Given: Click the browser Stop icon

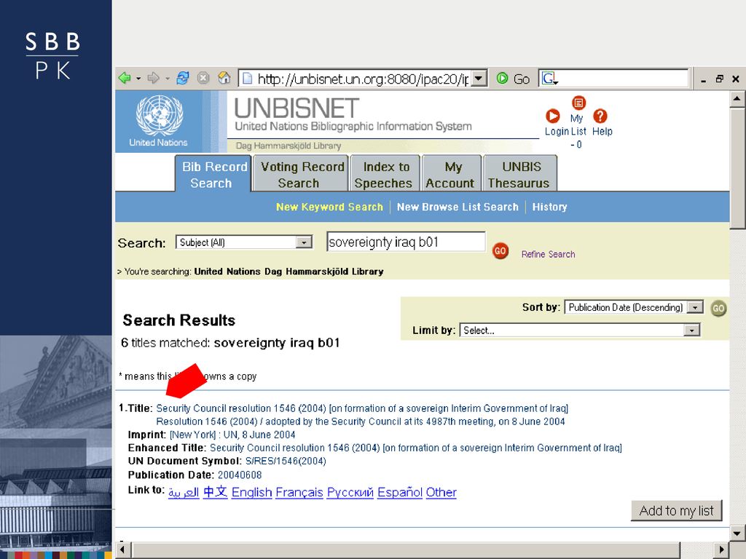Looking at the screenshot, I should [203, 78].
